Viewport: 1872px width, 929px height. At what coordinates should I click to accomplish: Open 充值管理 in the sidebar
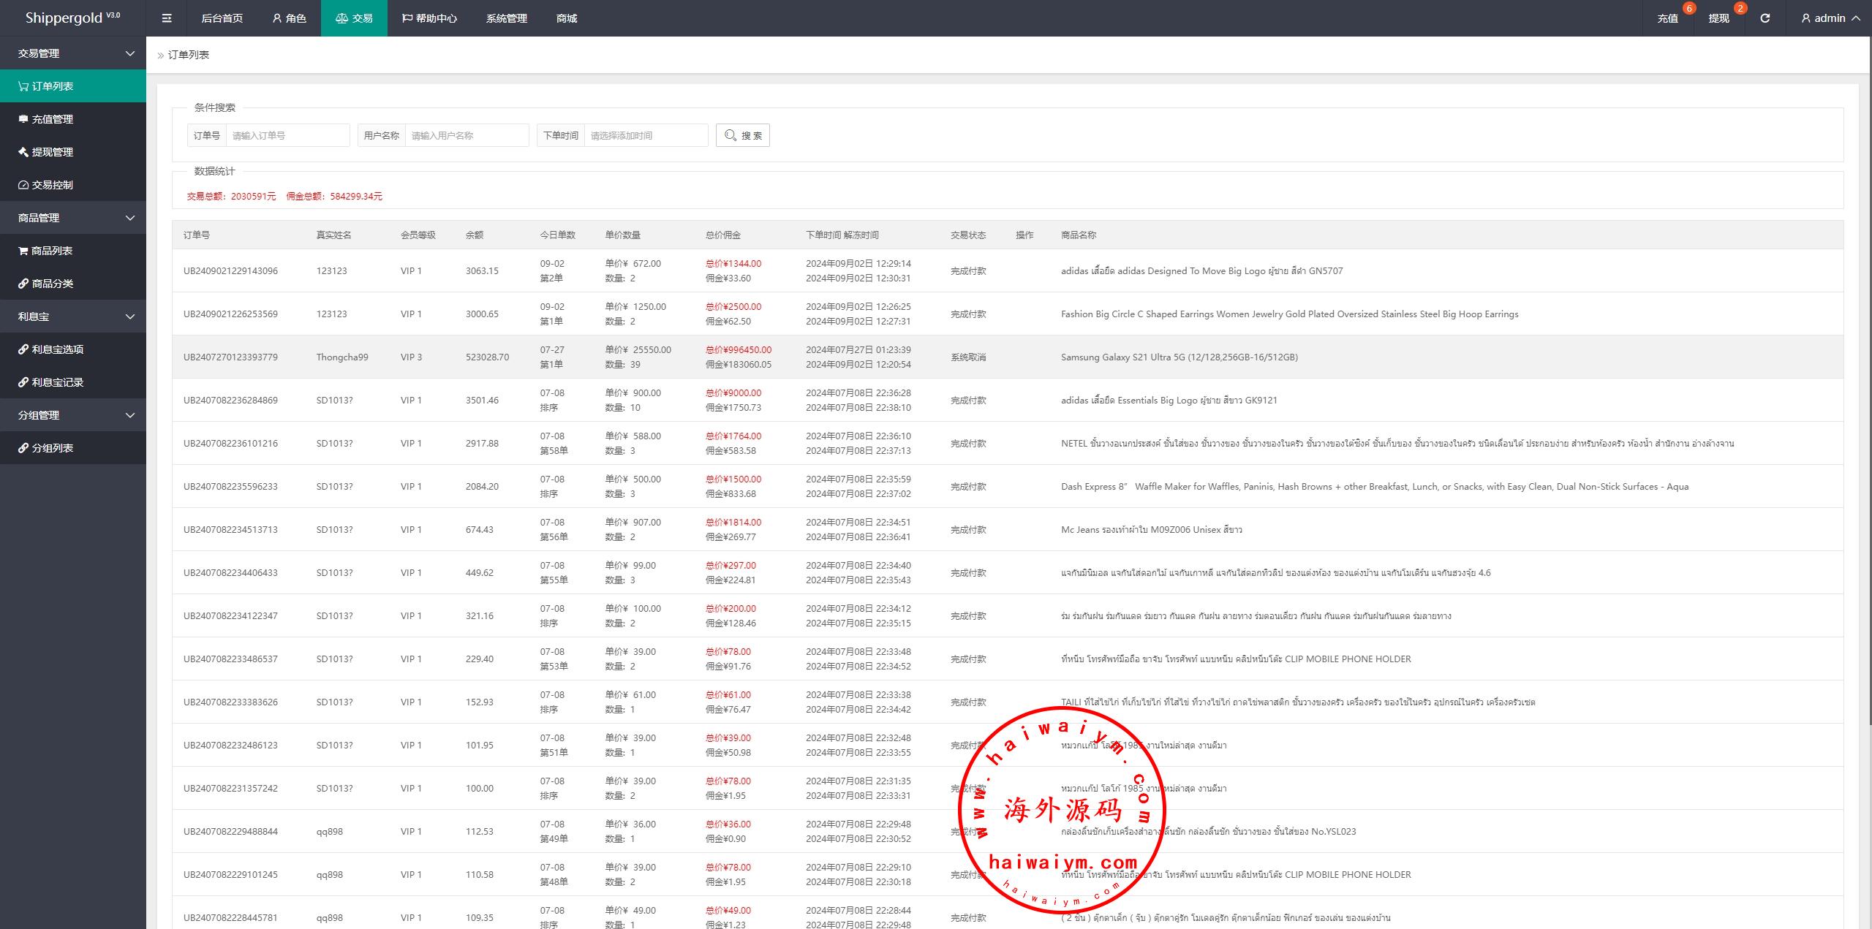tap(53, 119)
